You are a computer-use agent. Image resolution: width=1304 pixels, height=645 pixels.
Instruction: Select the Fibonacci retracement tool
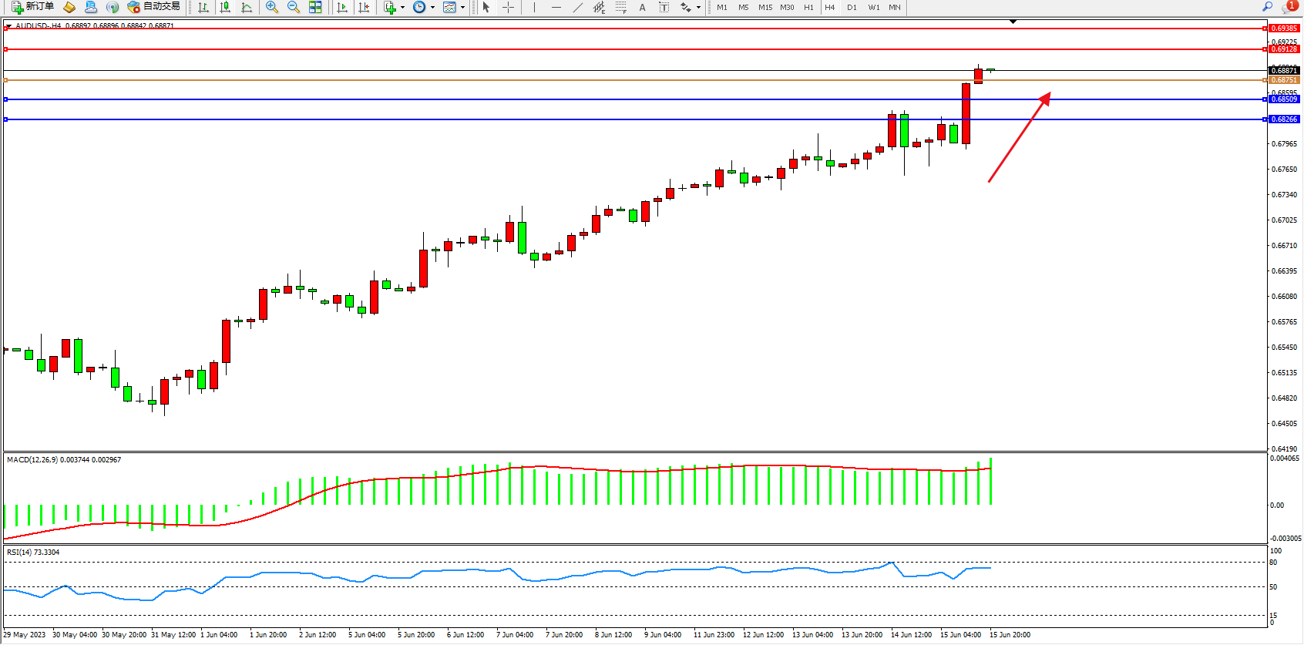620,7
